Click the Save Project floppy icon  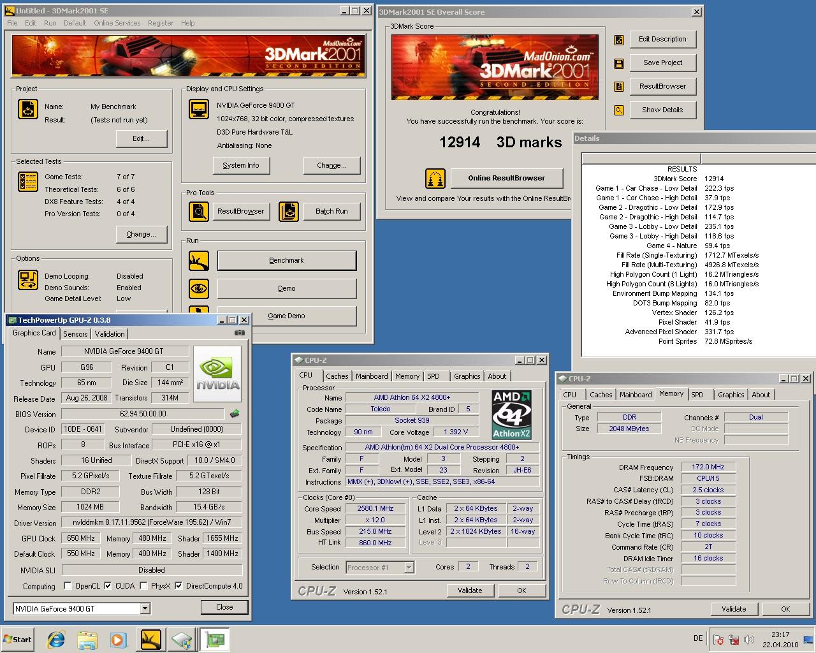click(x=618, y=64)
